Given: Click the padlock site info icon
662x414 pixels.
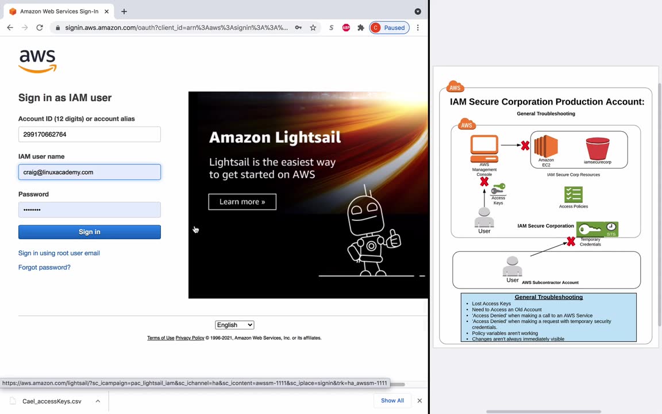Looking at the screenshot, I should [57, 28].
